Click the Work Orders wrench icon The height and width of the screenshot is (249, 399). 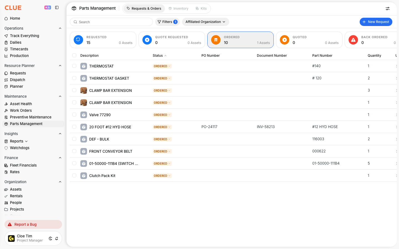coord(6,111)
